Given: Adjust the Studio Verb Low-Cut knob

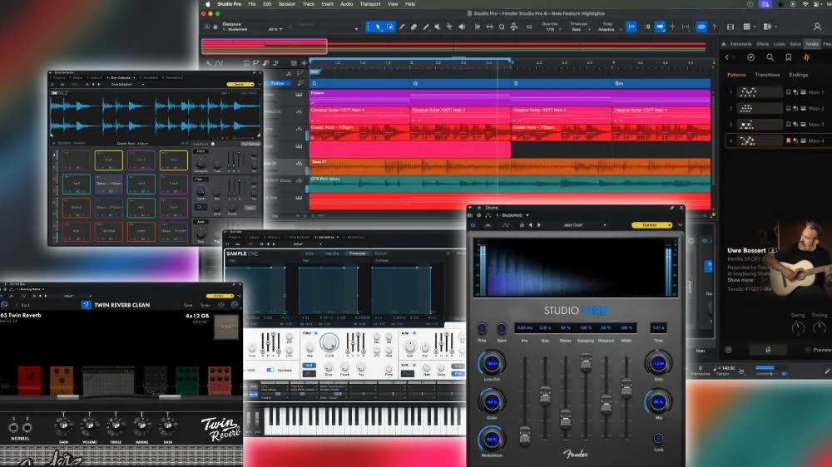Looking at the screenshot, I should 492,363.
